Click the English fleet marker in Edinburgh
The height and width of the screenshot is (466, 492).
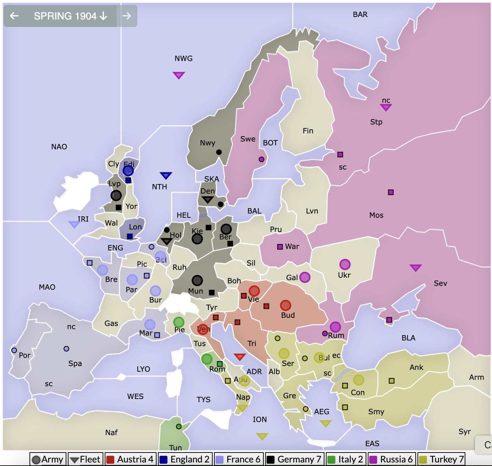pos(127,171)
